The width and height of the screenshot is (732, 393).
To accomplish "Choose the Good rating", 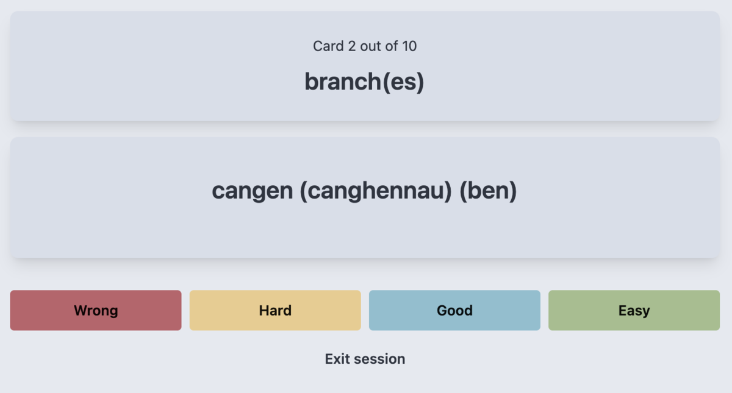I will coord(454,310).
